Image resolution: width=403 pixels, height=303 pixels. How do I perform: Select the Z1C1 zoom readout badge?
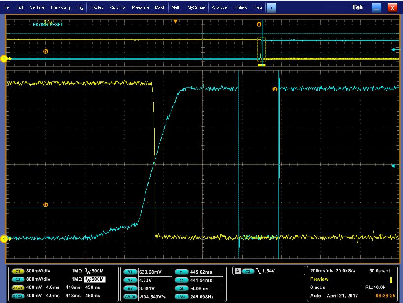pos(18,288)
